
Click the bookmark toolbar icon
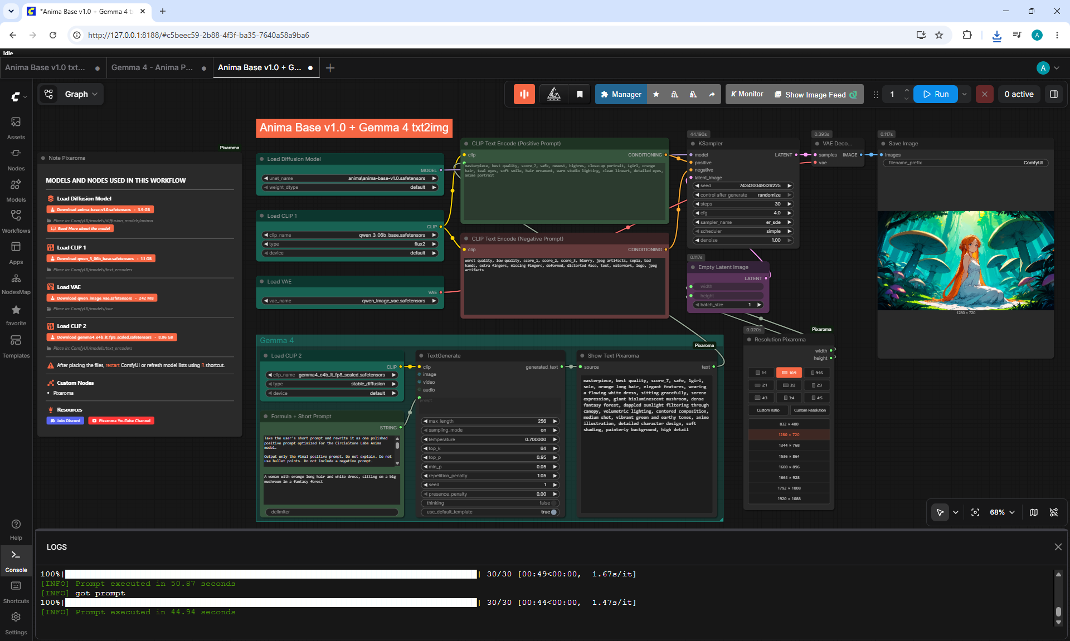pyautogui.click(x=580, y=94)
